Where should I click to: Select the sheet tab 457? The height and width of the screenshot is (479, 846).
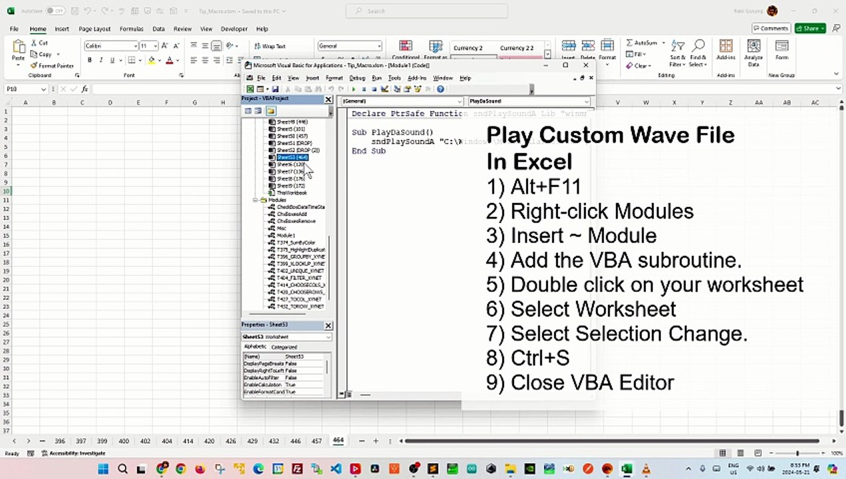click(x=317, y=441)
